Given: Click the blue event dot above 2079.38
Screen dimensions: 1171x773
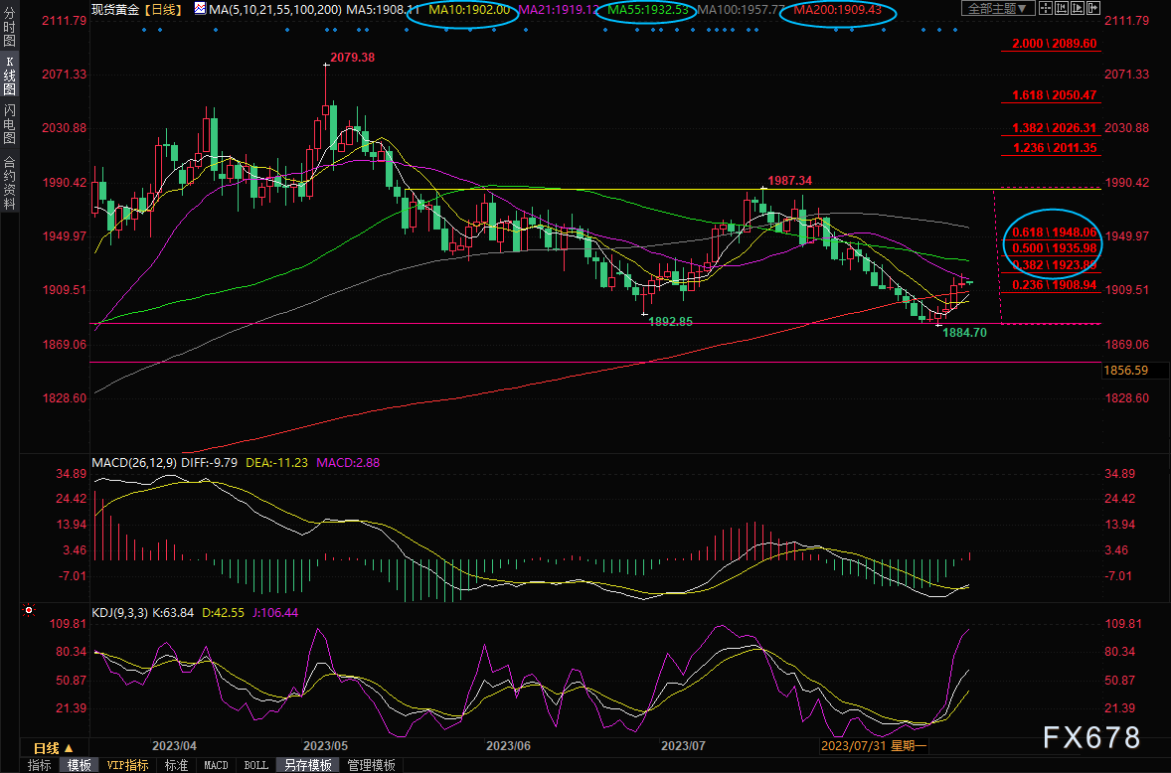Looking at the screenshot, I should [327, 29].
